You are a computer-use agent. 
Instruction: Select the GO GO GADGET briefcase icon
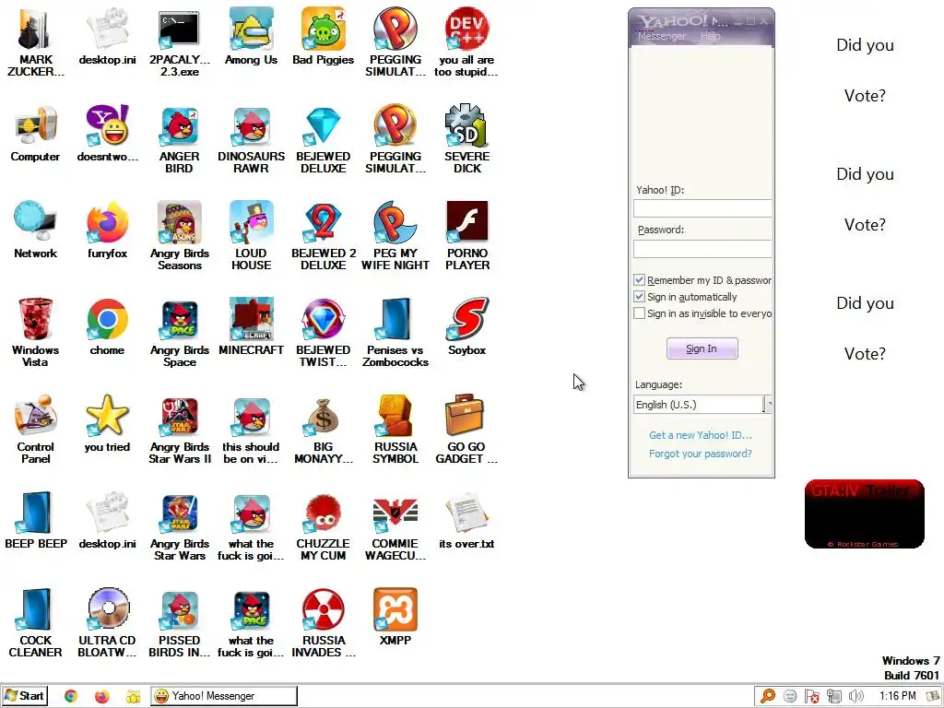tap(467, 430)
